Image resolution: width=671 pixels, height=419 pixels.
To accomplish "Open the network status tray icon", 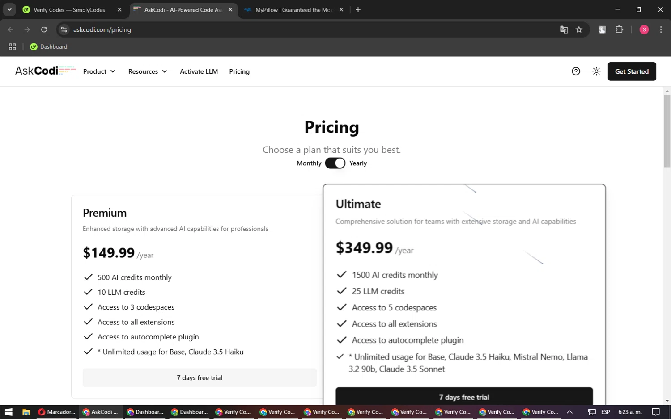I will coord(591,412).
